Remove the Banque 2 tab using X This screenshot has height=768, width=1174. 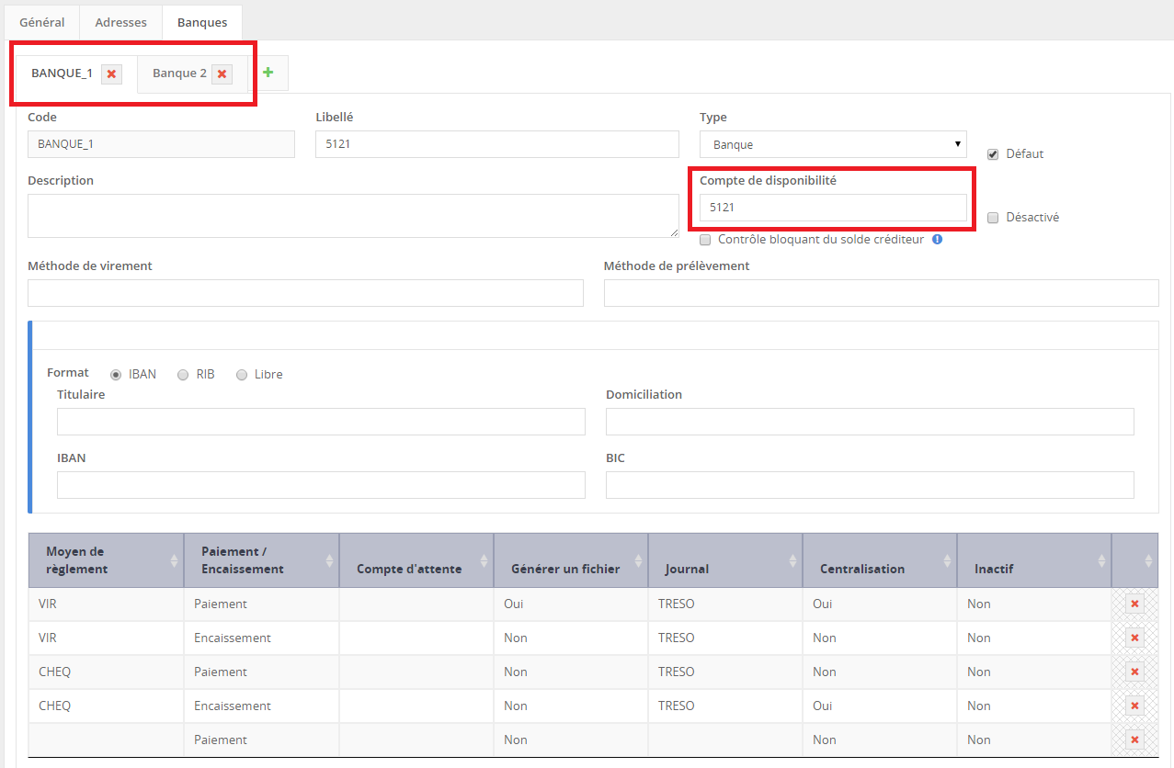(222, 74)
